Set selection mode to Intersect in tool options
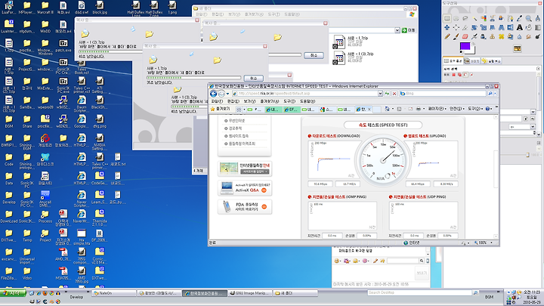Viewport: 544px width, 306px height. coord(471,75)
